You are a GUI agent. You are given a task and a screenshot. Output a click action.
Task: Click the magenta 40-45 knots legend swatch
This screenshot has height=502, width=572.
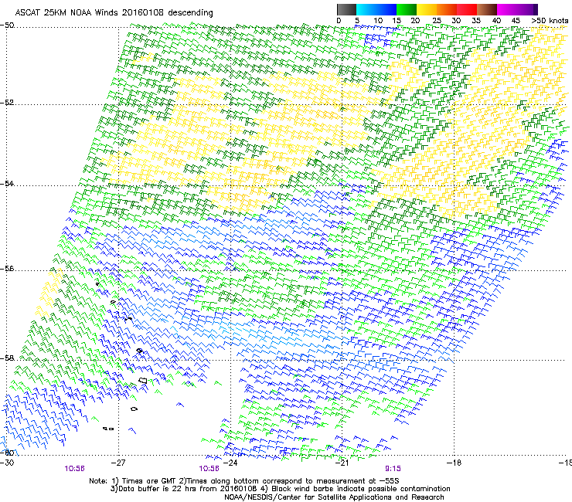pos(507,9)
